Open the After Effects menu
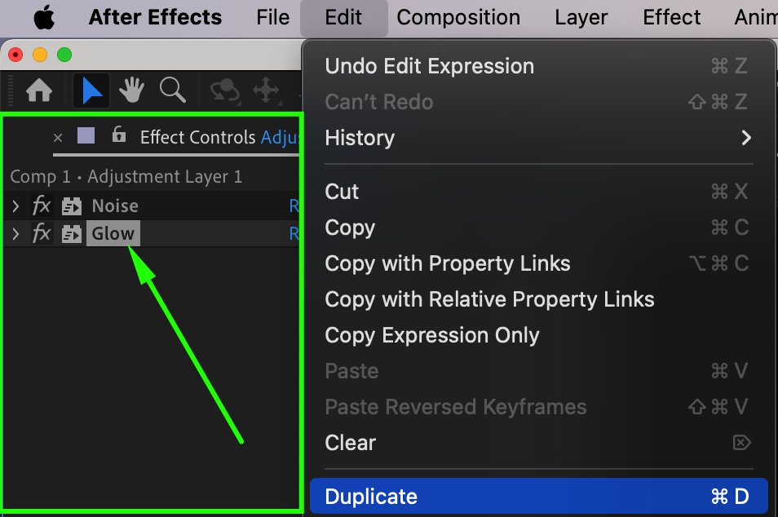The image size is (778, 517). (155, 17)
